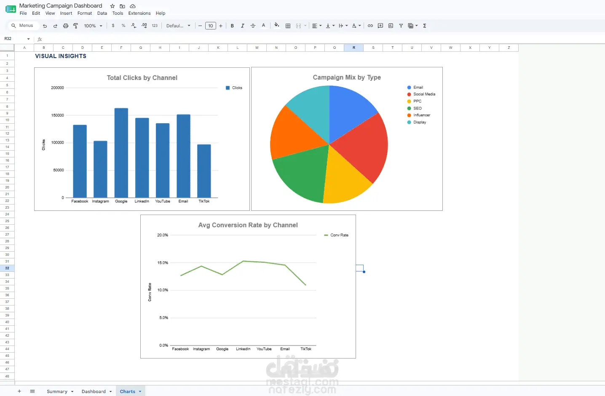Viewport: 605px width, 396px height.
Task: Star the Marketing Campaign Dashboard document
Action: pos(112,6)
